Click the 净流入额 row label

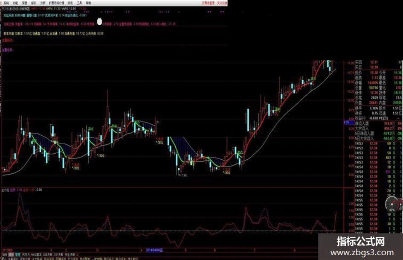pos(362,123)
